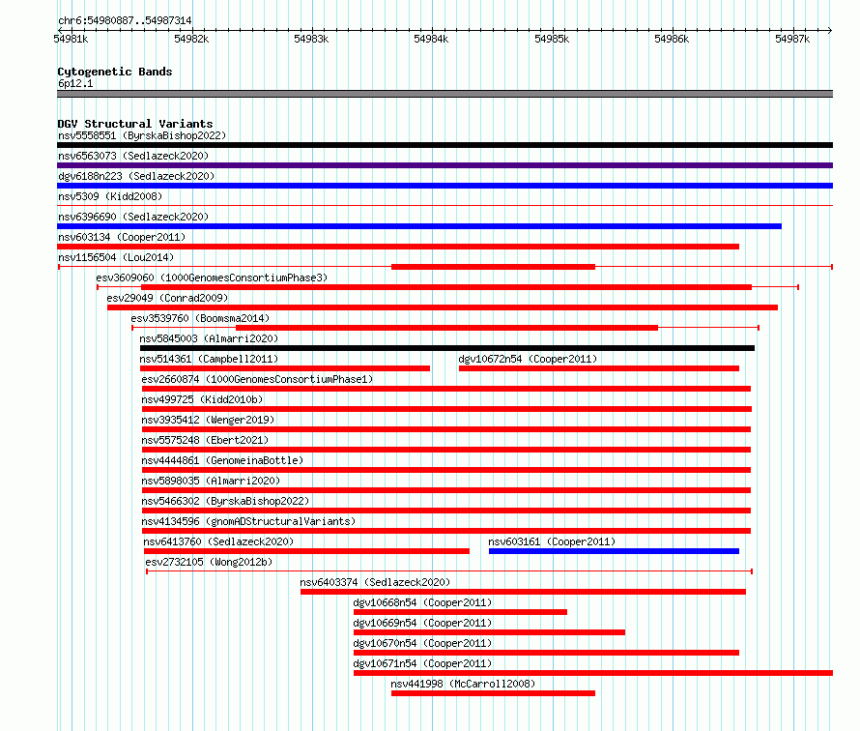
Task: Click the red bar of nsv4444861
Action: click(x=446, y=470)
